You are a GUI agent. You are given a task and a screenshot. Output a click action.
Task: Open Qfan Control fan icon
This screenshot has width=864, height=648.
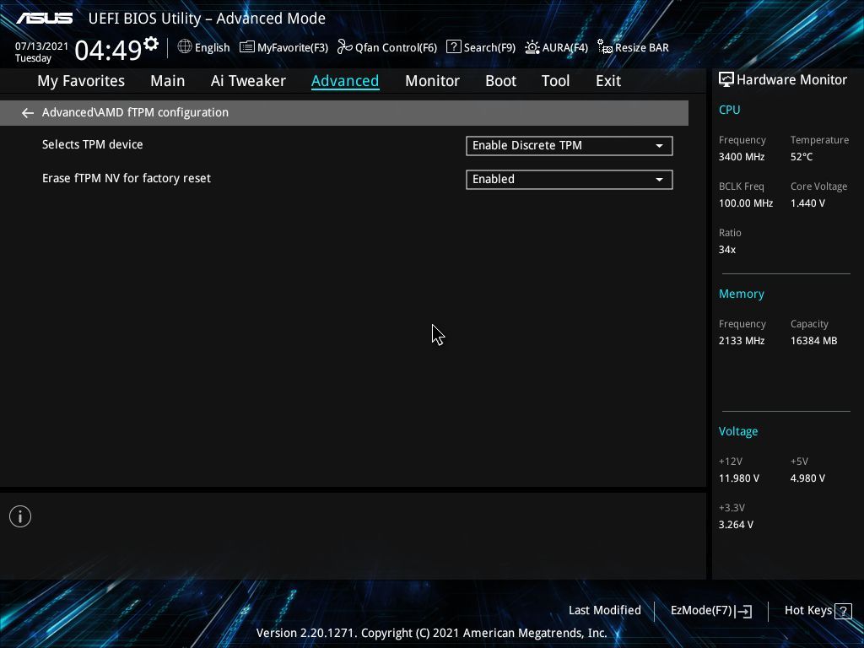pyautogui.click(x=345, y=47)
